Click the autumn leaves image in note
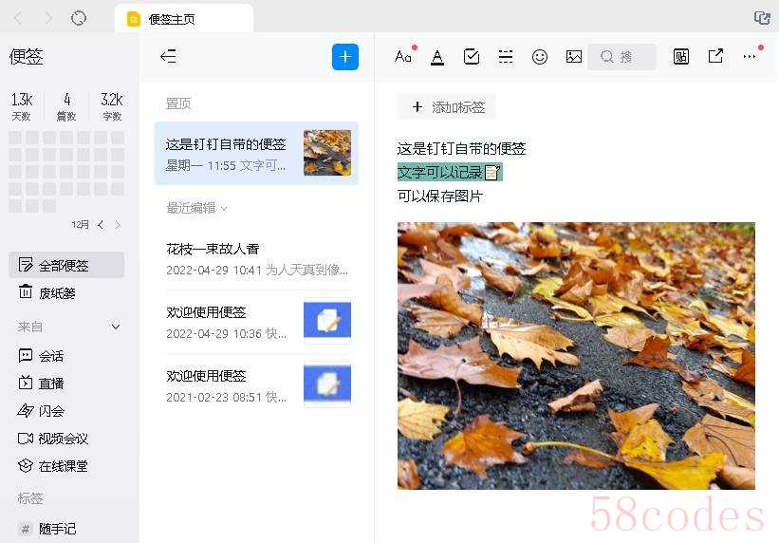The height and width of the screenshot is (543, 779). 576,356
